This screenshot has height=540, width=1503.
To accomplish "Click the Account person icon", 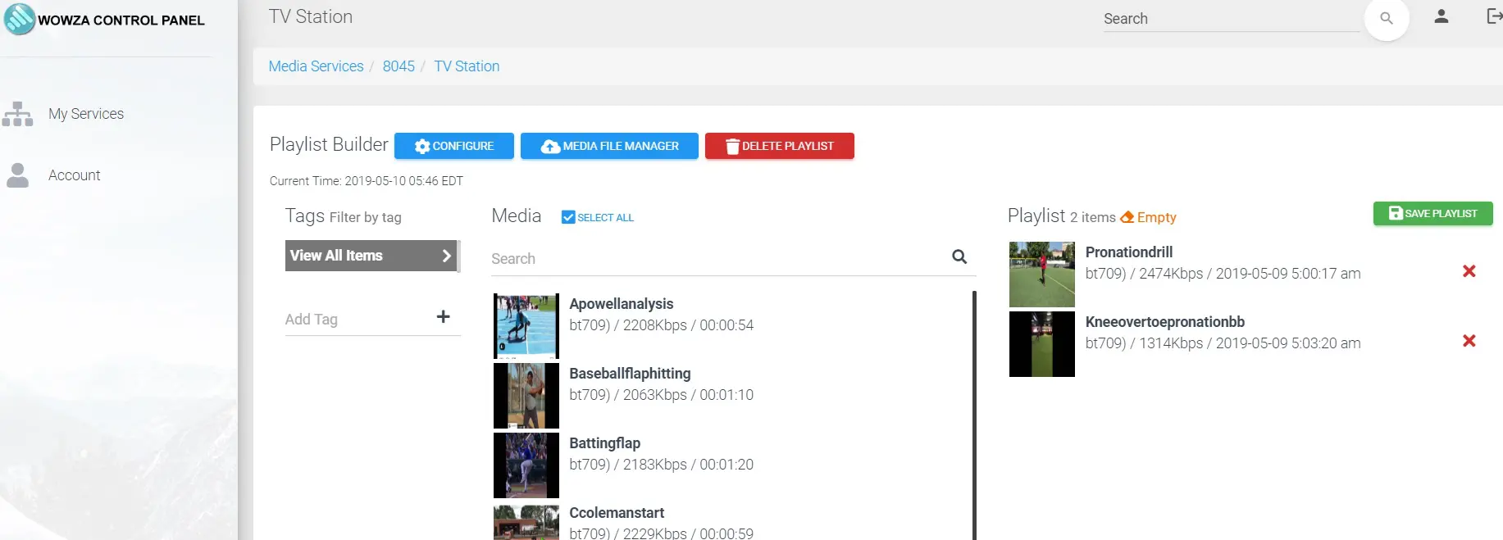I will click(17, 175).
